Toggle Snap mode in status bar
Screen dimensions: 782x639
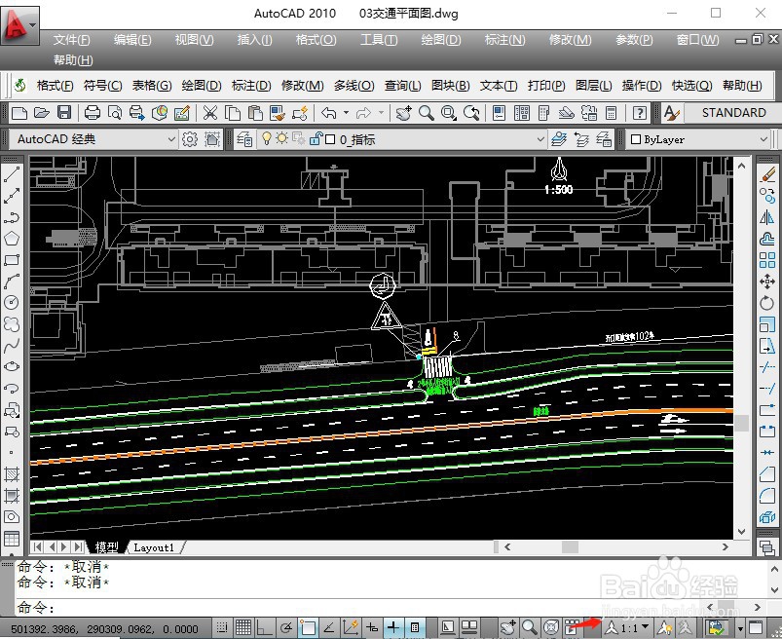pyautogui.click(x=221, y=627)
